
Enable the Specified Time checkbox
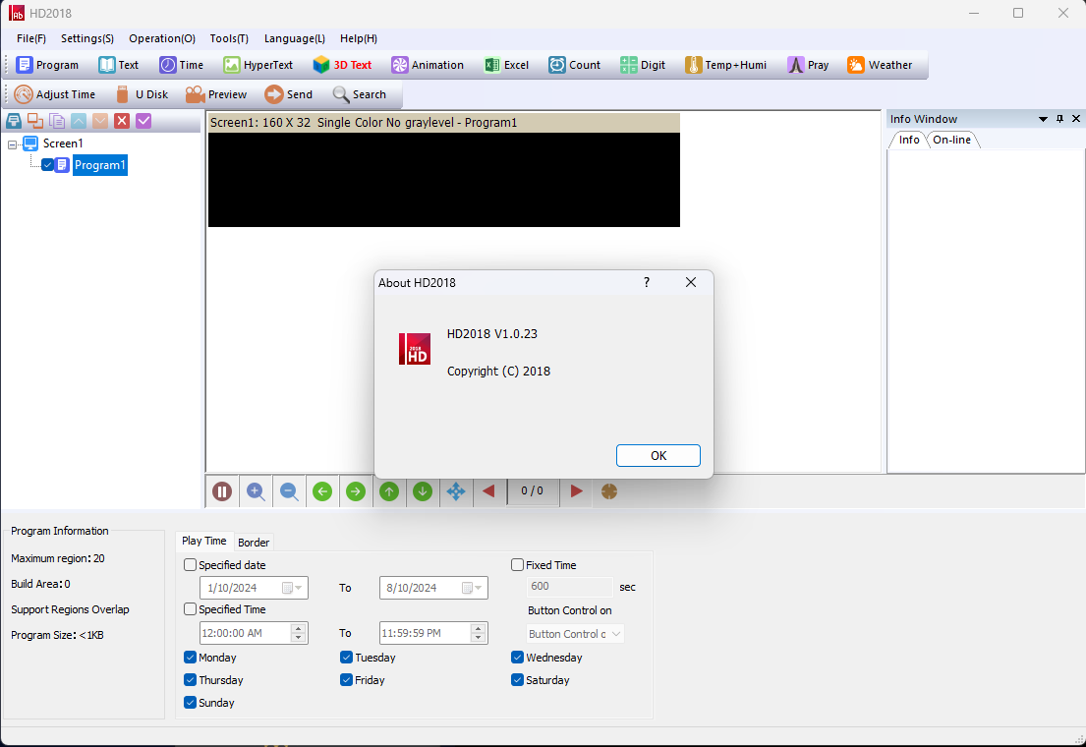point(190,609)
